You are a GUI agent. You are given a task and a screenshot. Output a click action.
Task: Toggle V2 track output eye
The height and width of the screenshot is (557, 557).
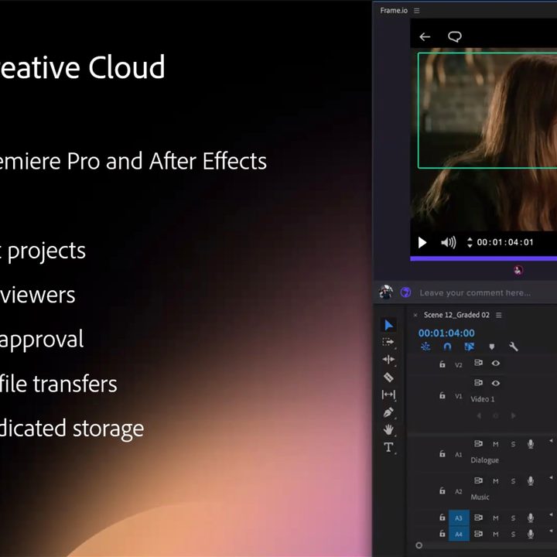click(x=496, y=363)
